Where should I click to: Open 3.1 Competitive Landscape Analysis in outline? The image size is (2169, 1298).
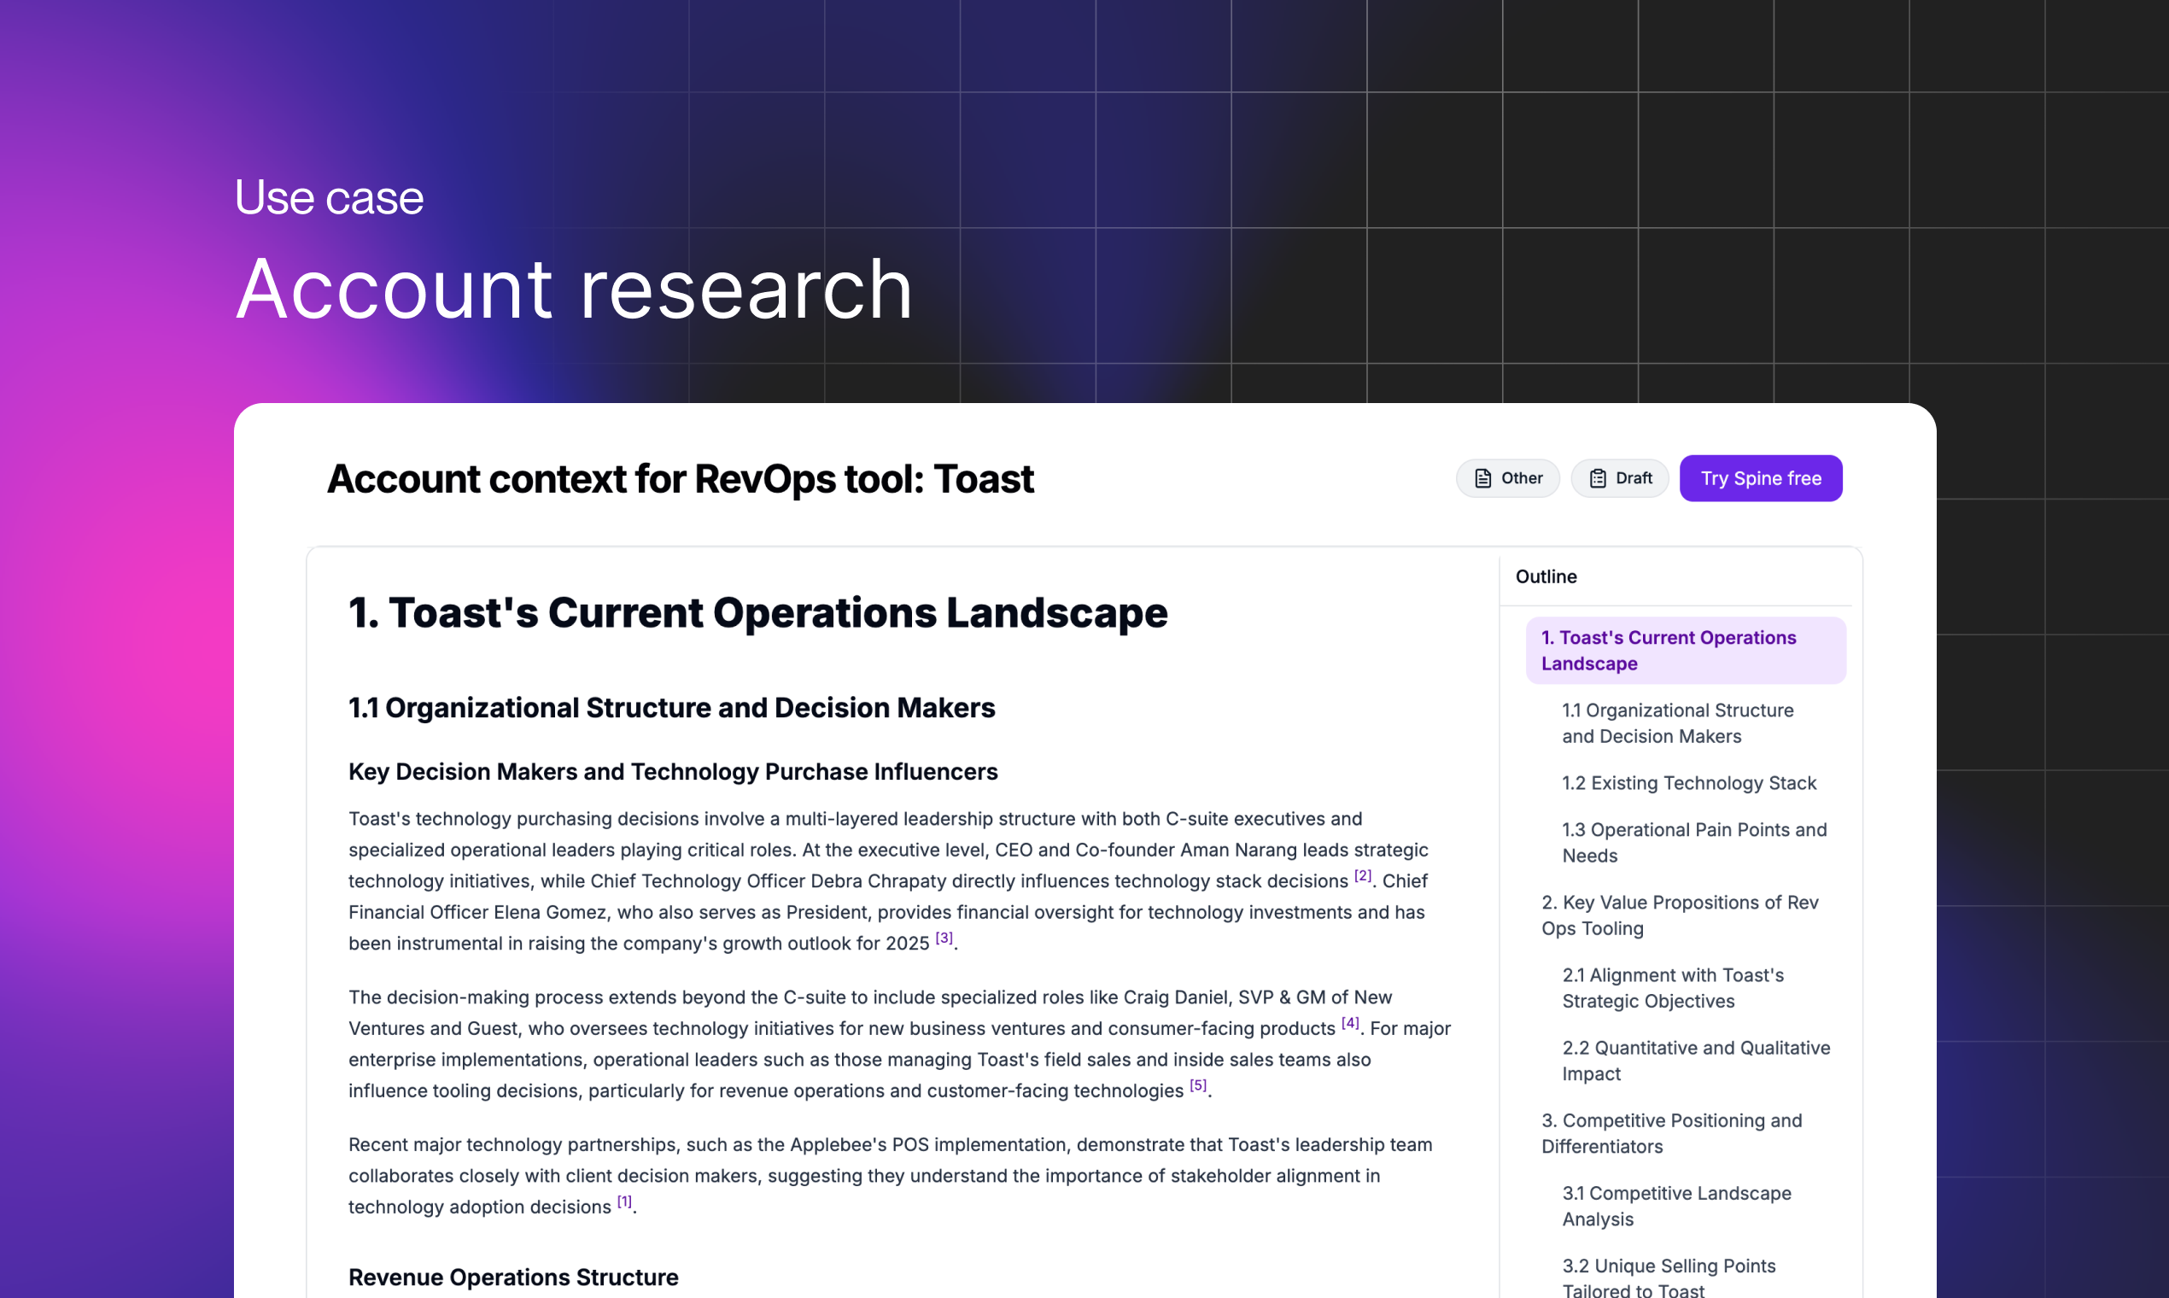[1676, 1205]
